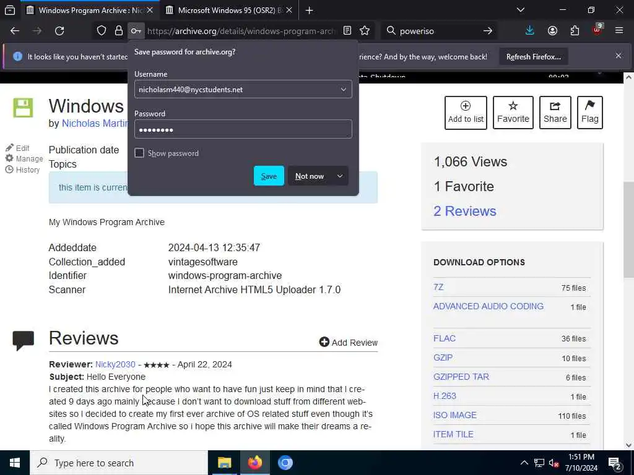
Task: Close the Microsoft Windows 95 tab
Action: 289,10
